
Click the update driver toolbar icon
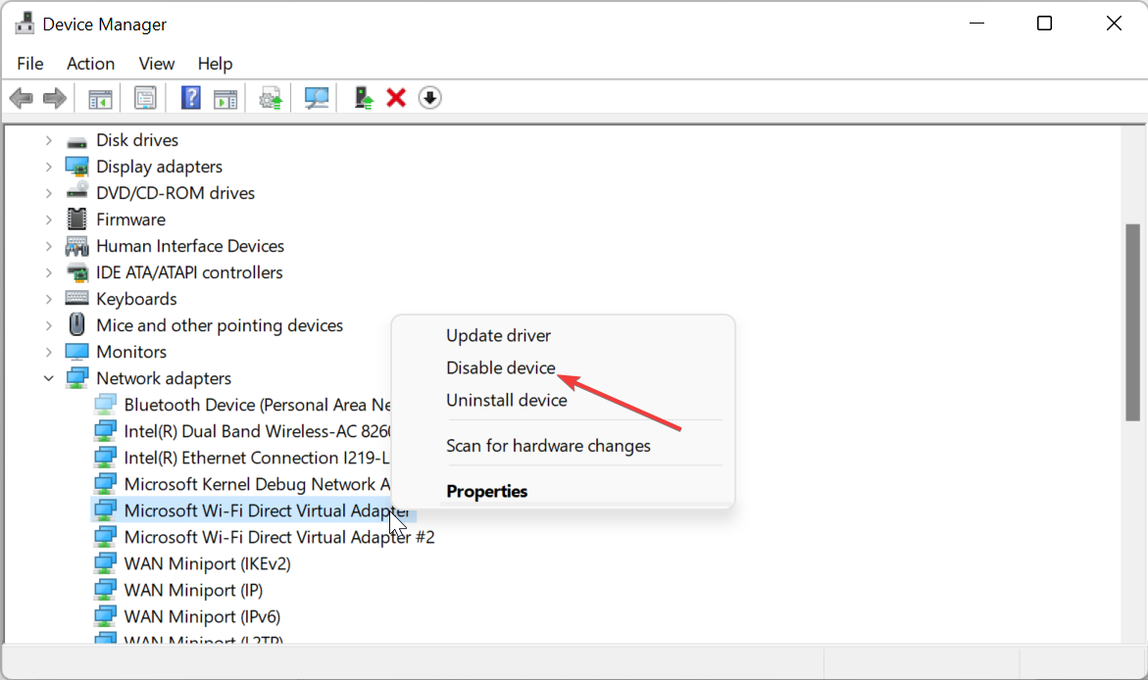271,98
